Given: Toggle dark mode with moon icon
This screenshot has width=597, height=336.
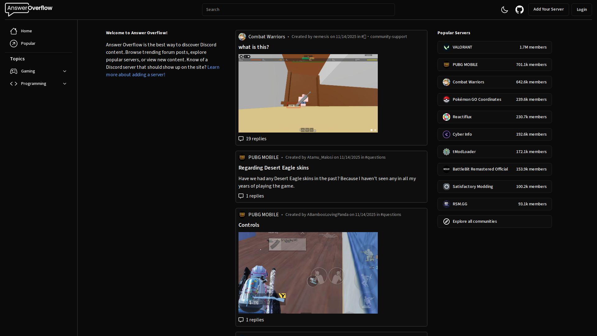Looking at the screenshot, I should click(504, 10).
